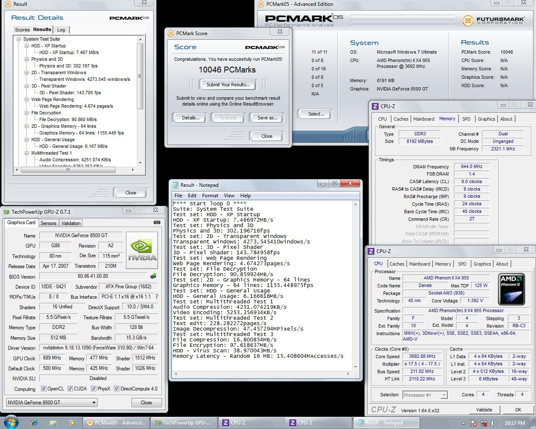Click the GPU-Z screenshot camera icon
This screenshot has width=536, height=429.
(157, 222)
